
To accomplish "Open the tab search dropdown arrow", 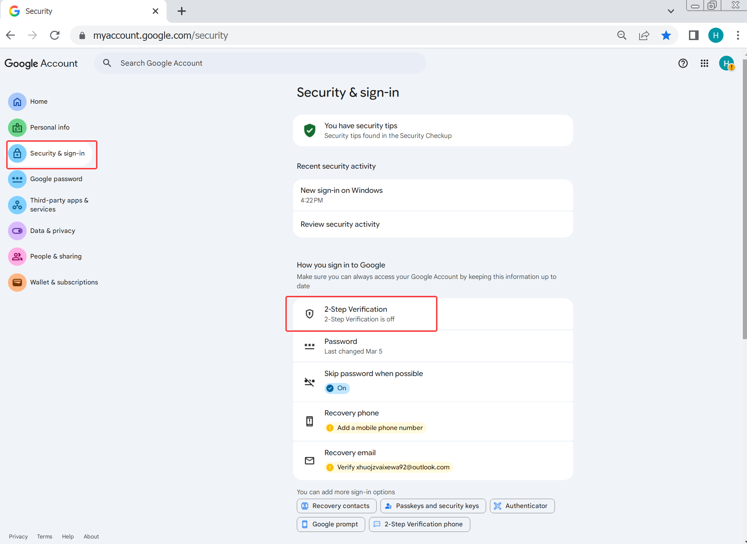I will coord(671,11).
